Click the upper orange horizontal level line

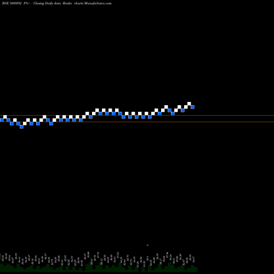tap(137, 115)
